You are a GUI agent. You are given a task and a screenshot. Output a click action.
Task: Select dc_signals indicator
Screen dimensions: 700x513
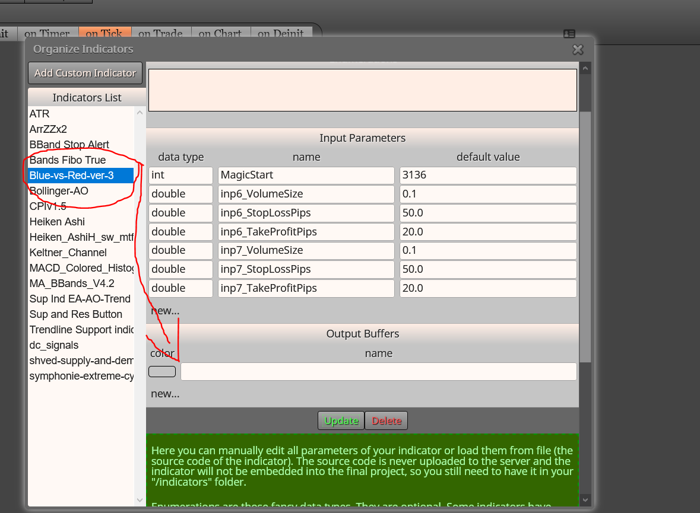point(81,345)
